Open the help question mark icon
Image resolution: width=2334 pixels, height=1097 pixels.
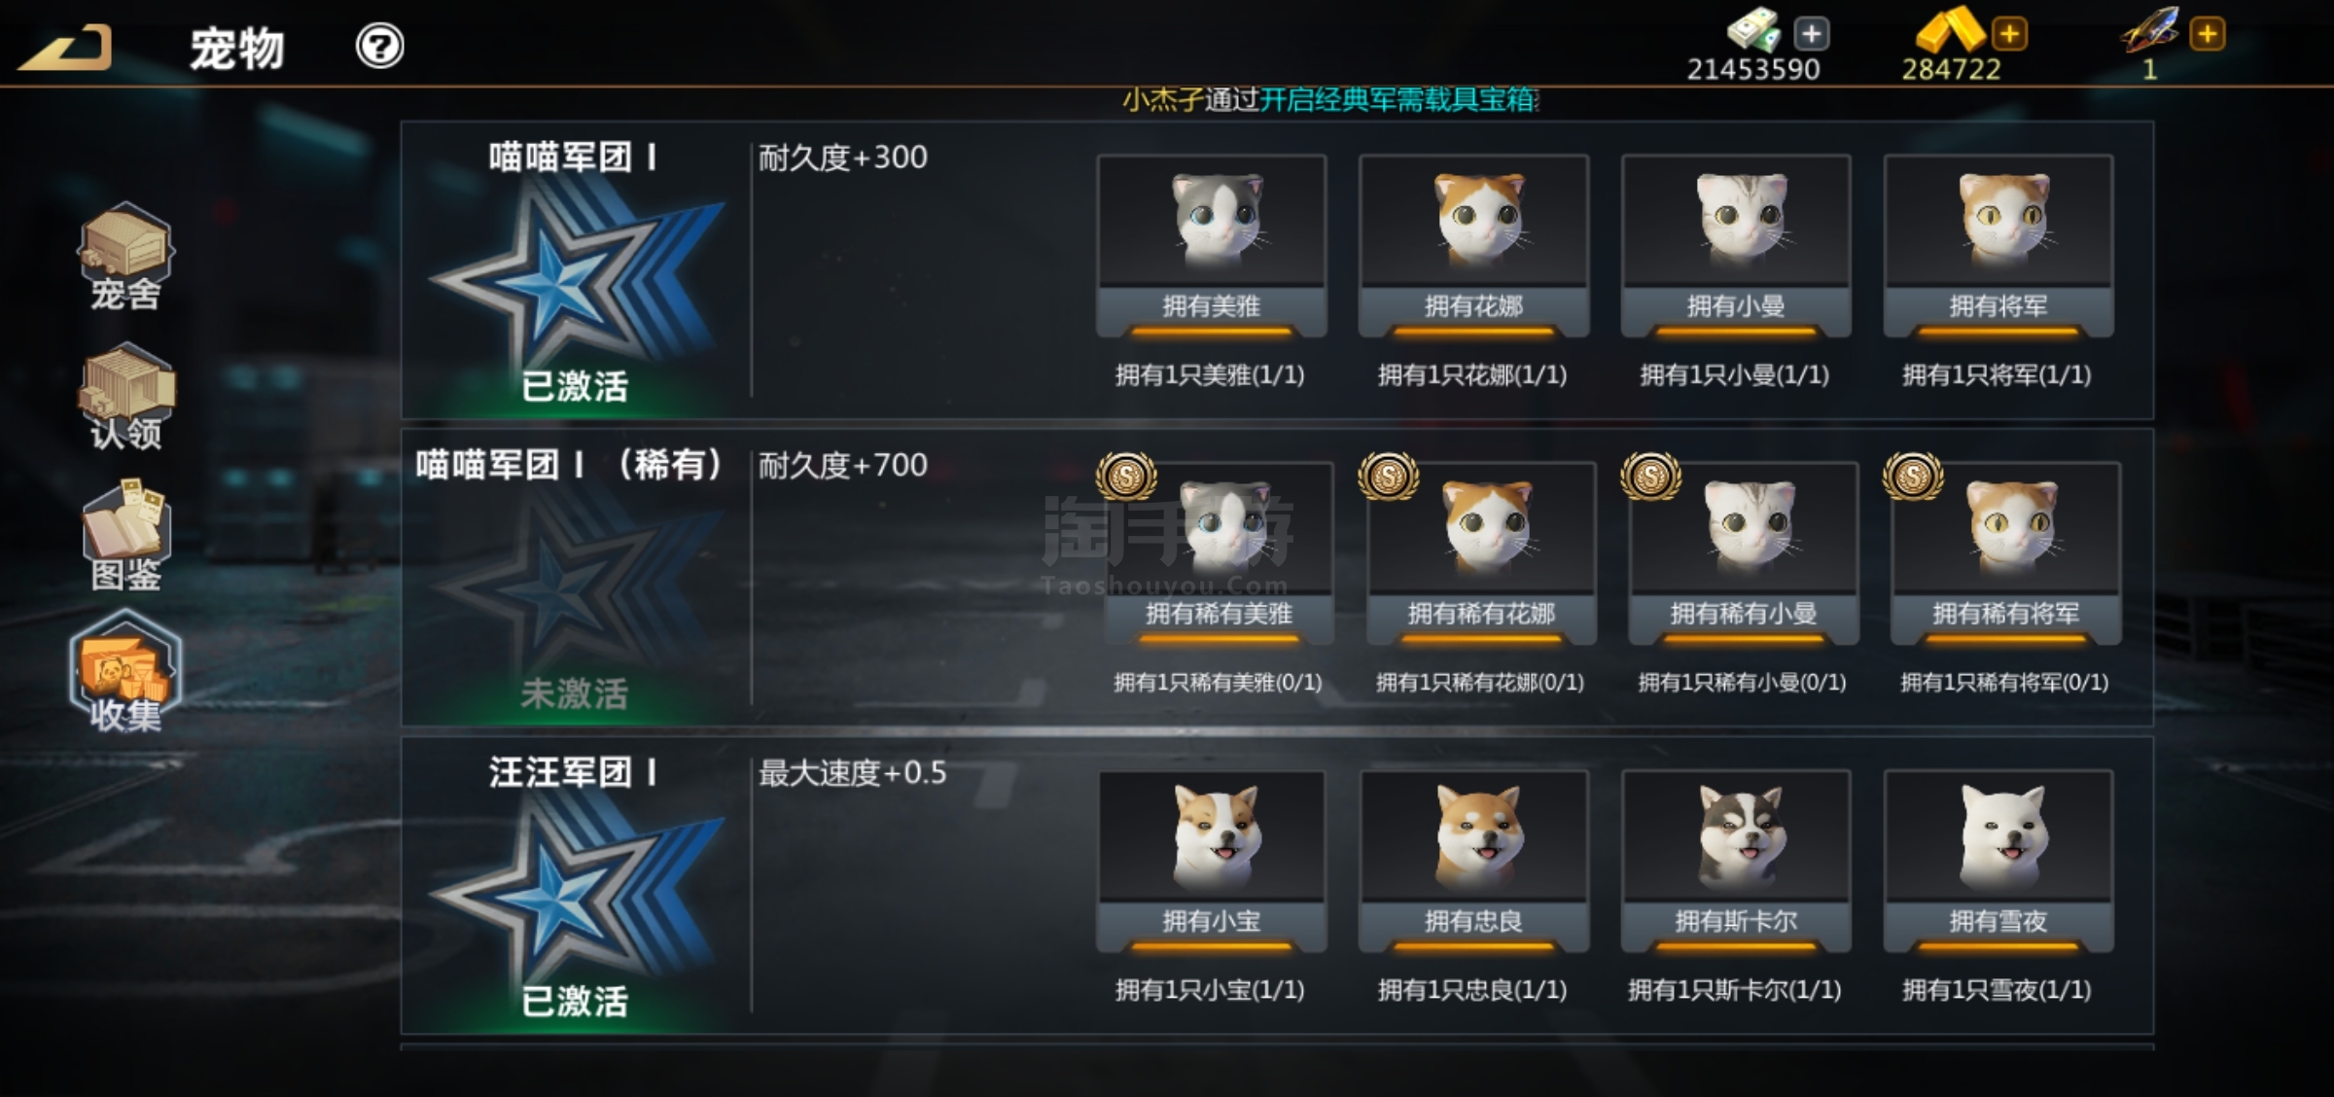[379, 46]
